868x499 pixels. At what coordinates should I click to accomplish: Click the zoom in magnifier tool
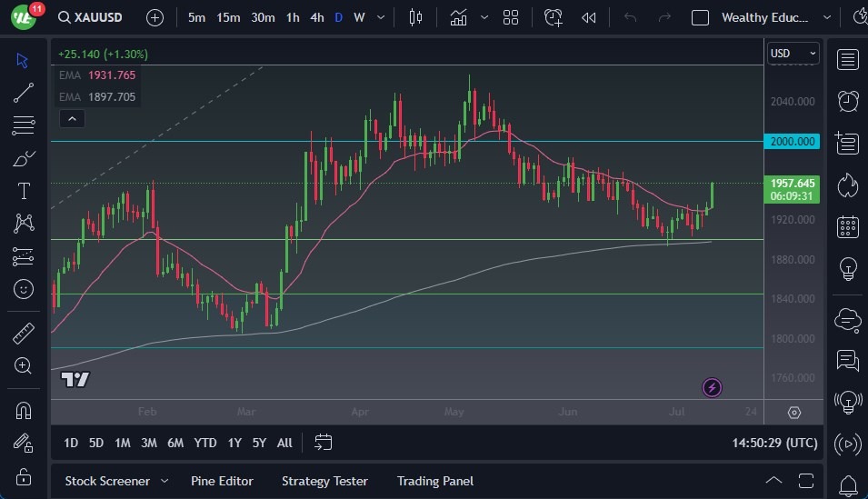click(24, 365)
